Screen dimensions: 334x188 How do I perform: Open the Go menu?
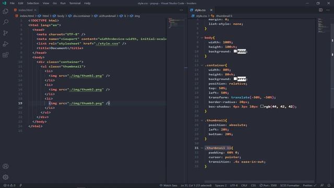[x=55, y=3]
